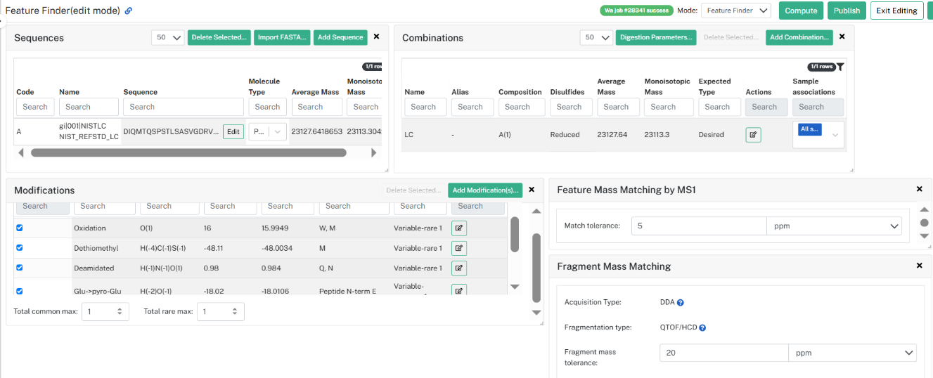933x378 pixels.
Task: Open the permalink icon beside Feature Finder title
Action: [129, 11]
